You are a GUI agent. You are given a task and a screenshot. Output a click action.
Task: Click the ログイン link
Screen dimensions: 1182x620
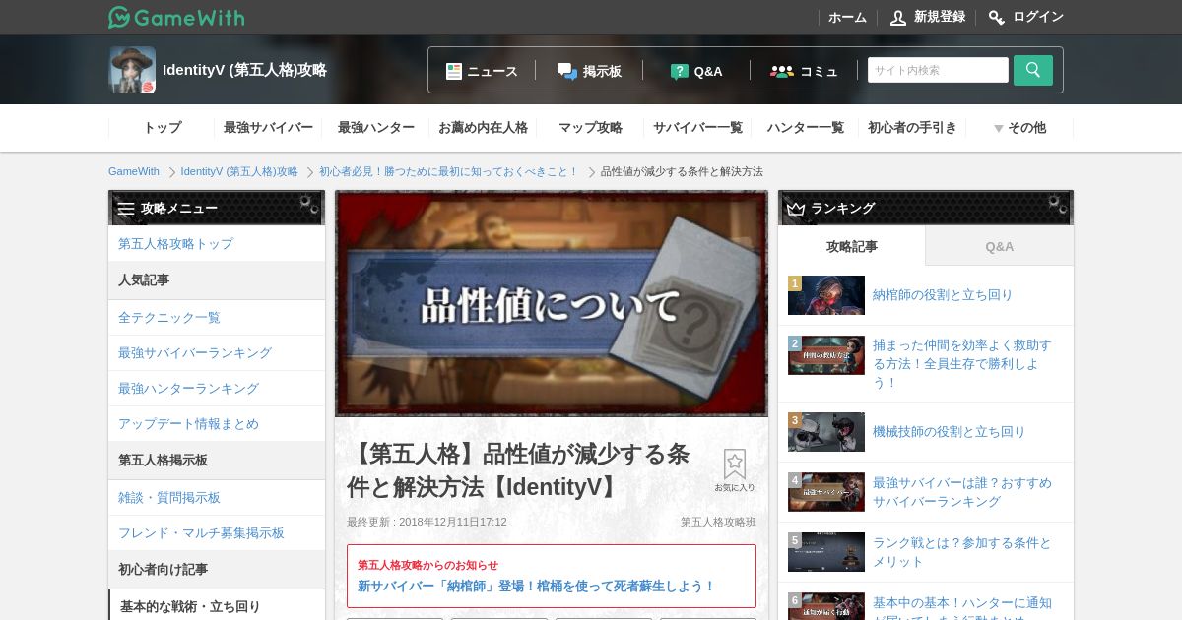click(1038, 17)
